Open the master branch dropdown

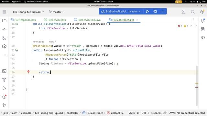click(57, 12)
